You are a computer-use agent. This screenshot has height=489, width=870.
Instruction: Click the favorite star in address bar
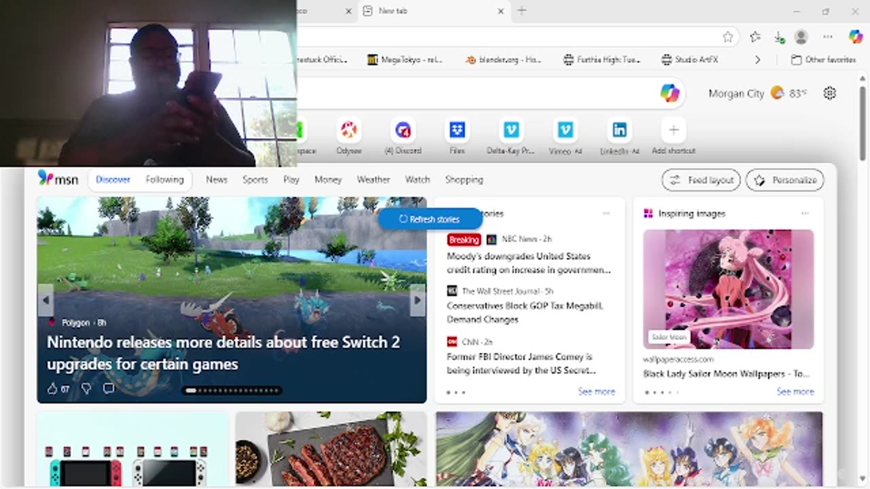728,37
